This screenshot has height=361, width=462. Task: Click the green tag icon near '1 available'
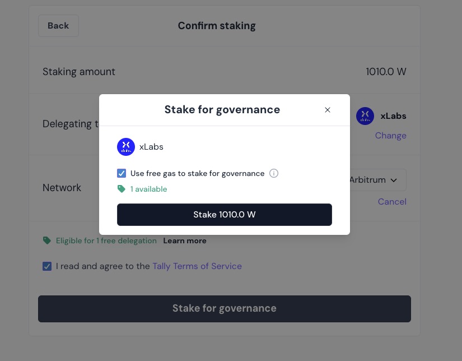(122, 189)
